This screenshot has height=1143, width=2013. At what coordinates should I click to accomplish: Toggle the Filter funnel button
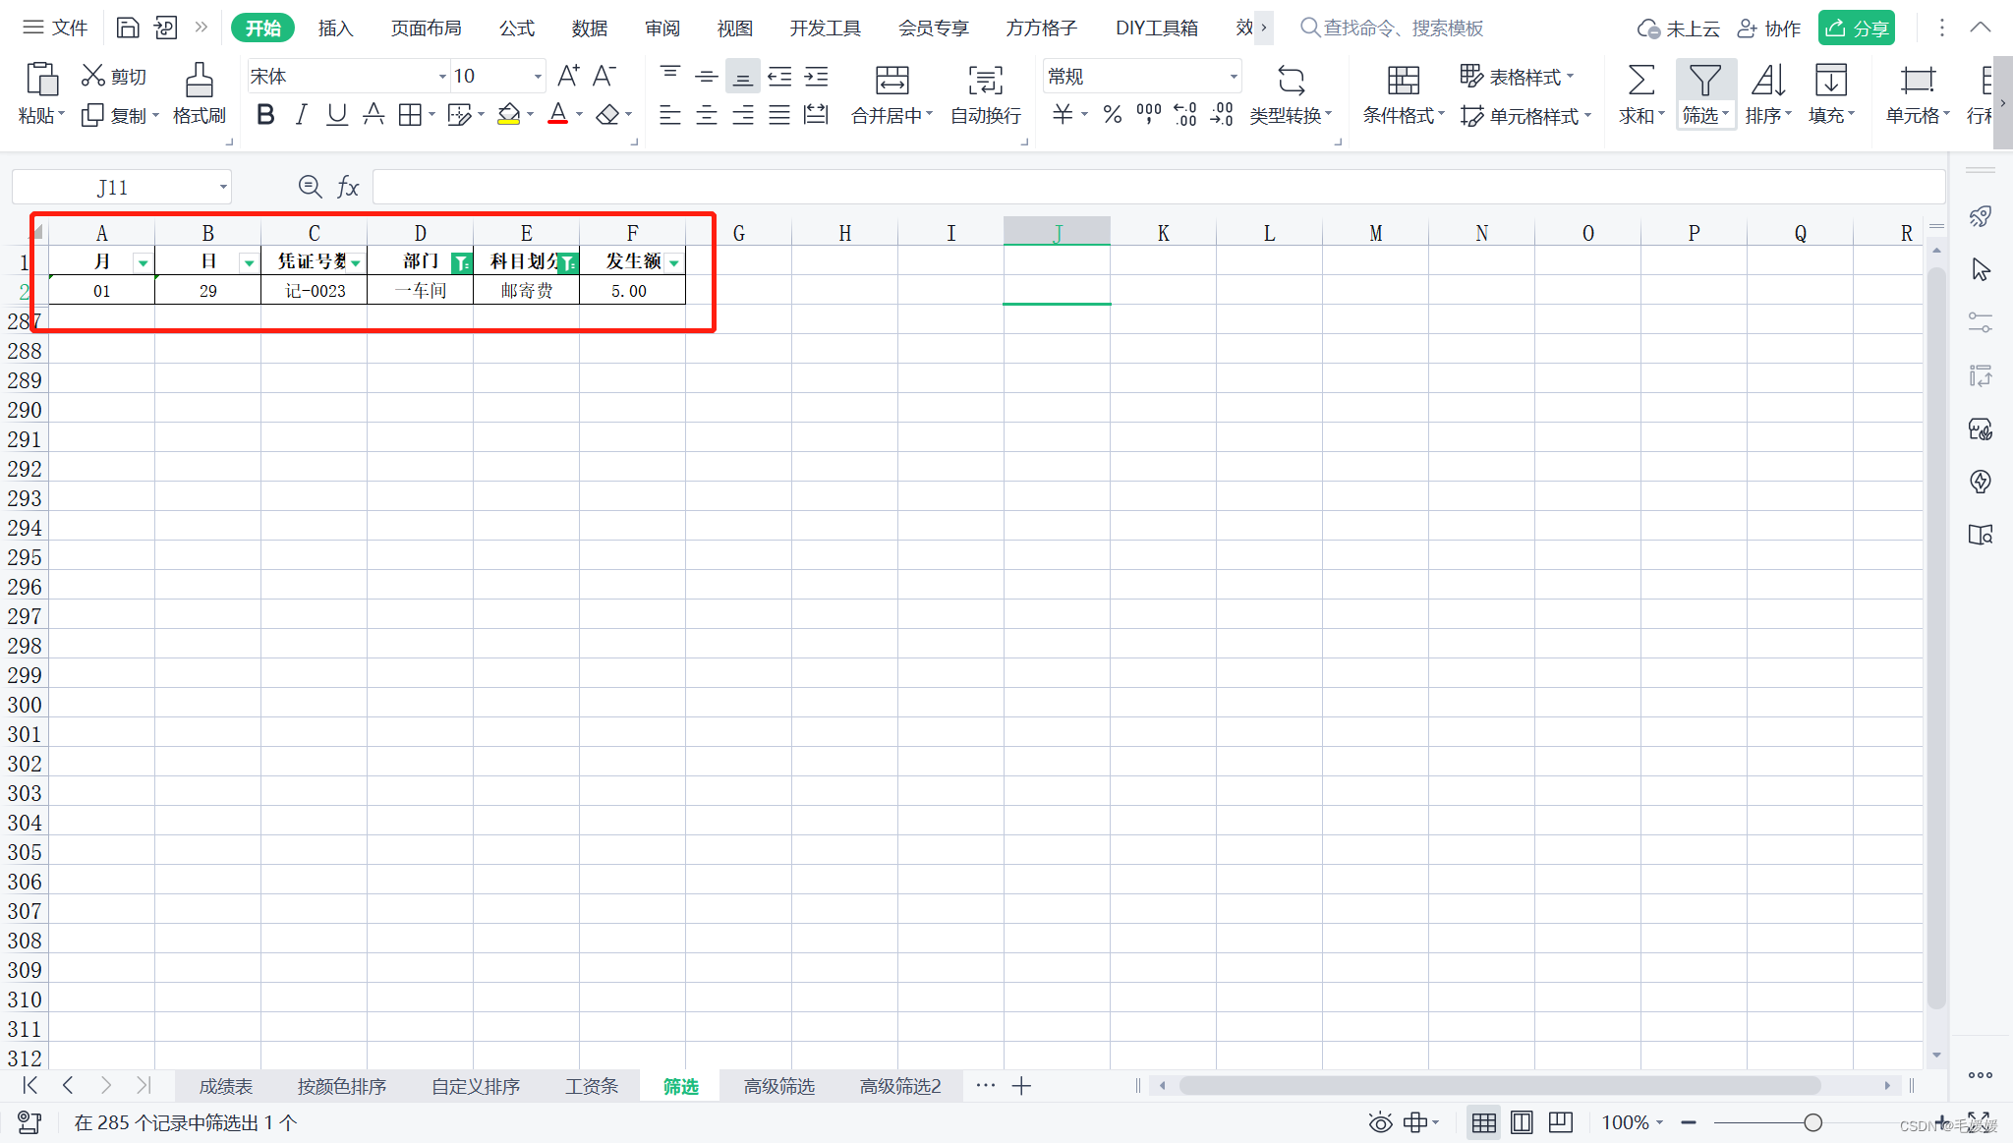[1704, 81]
